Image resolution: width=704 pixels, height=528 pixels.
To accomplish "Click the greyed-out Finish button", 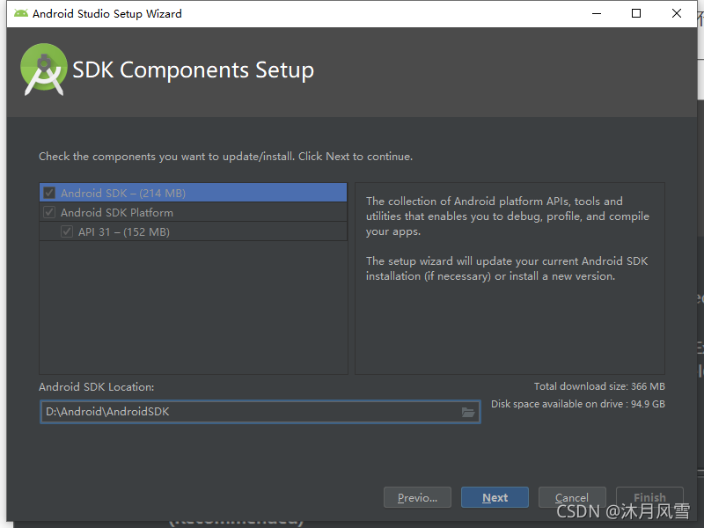I will click(x=649, y=497).
